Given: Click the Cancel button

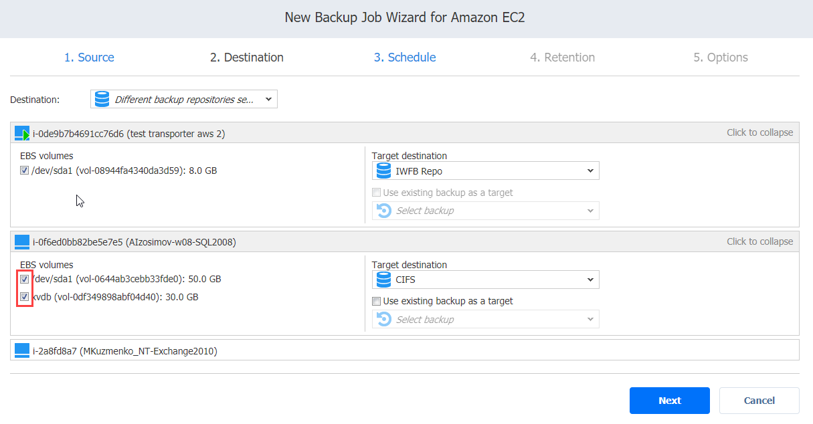Looking at the screenshot, I should coord(759,401).
